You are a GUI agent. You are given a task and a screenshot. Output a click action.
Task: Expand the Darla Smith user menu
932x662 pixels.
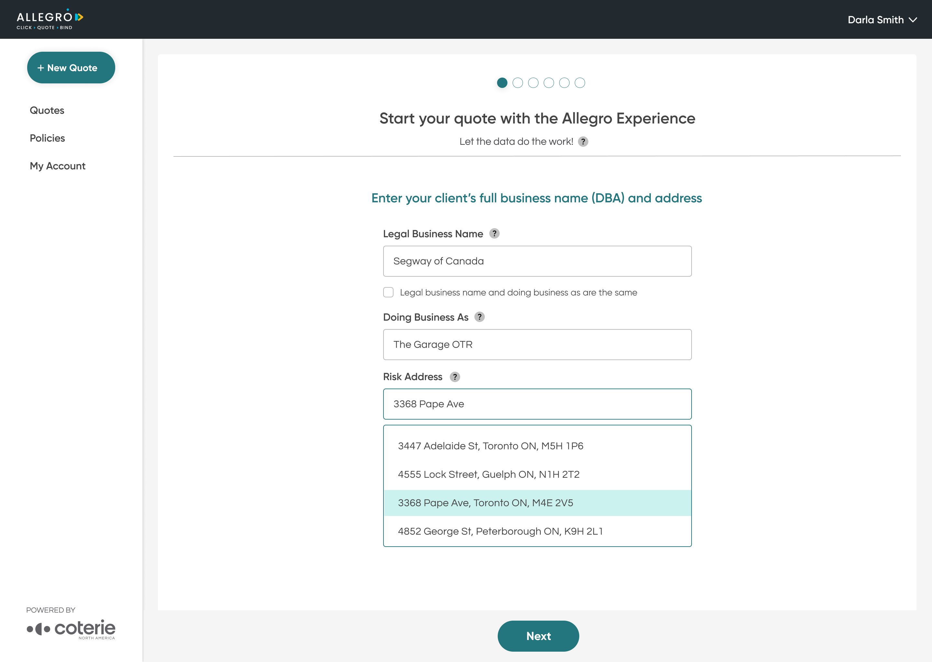point(882,20)
